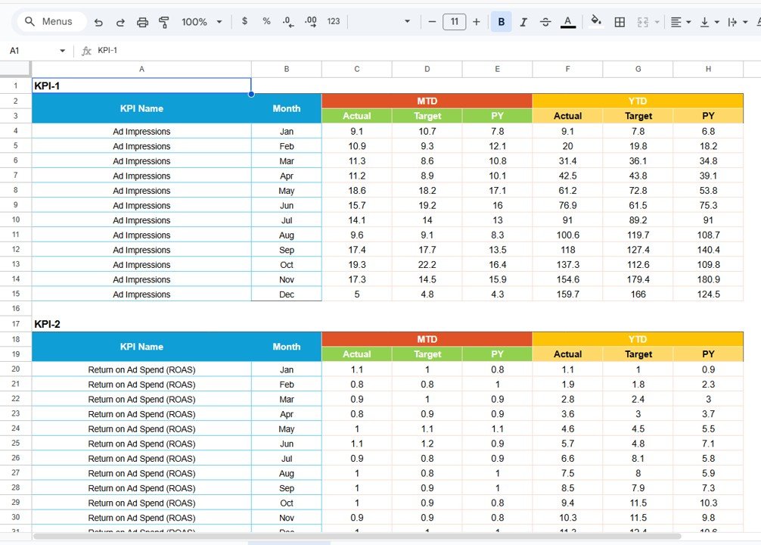Open the Name Box dropdown
This screenshot has width=761, height=545.
[x=63, y=50]
